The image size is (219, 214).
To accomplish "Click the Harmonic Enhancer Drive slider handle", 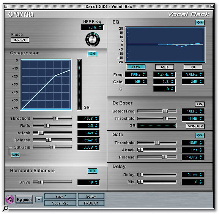I will [x=41, y=182].
